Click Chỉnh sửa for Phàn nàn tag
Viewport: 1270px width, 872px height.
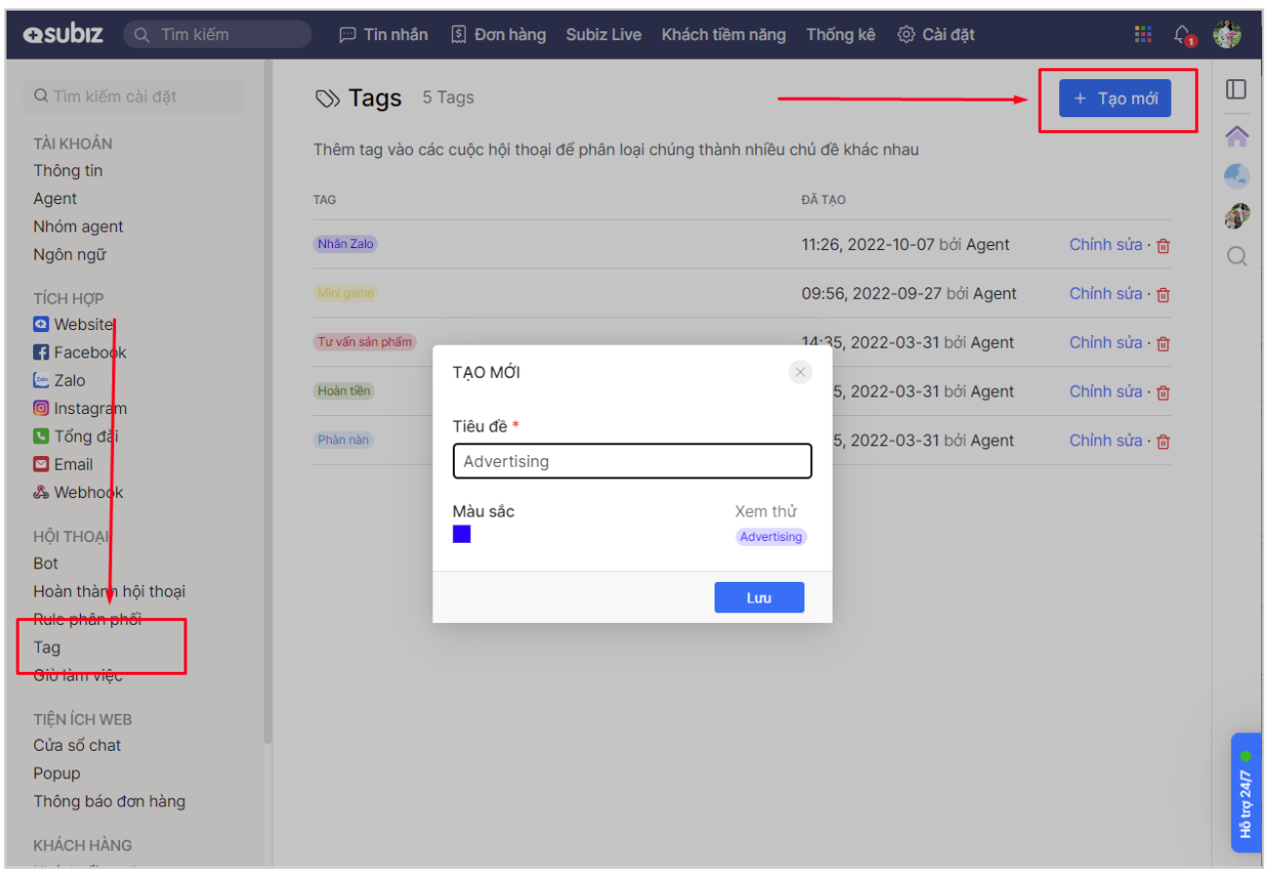pyautogui.click(x=1105, y=440)
